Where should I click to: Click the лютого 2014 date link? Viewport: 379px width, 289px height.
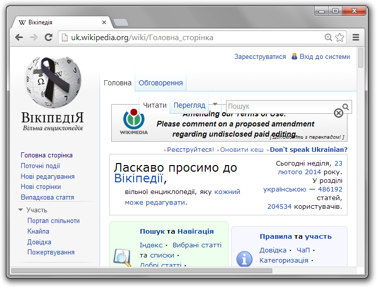[x=299, y=172]
